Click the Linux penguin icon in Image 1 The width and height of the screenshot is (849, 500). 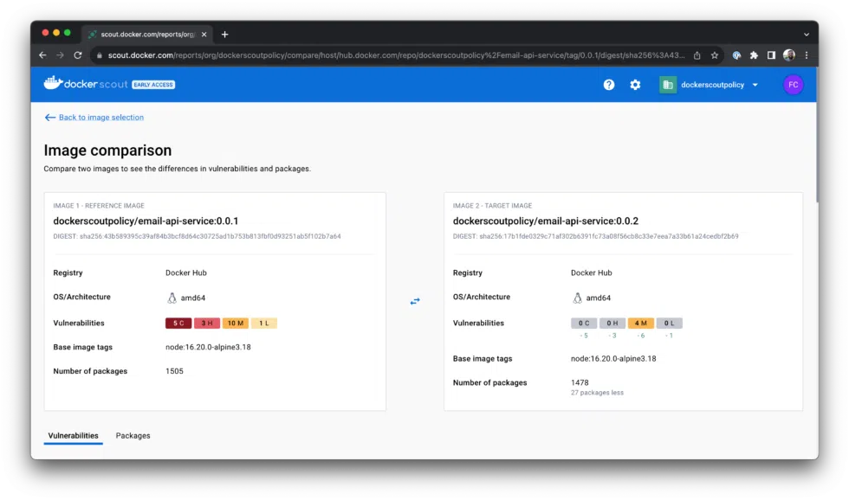pyautogui.click(x=172, y=298)
